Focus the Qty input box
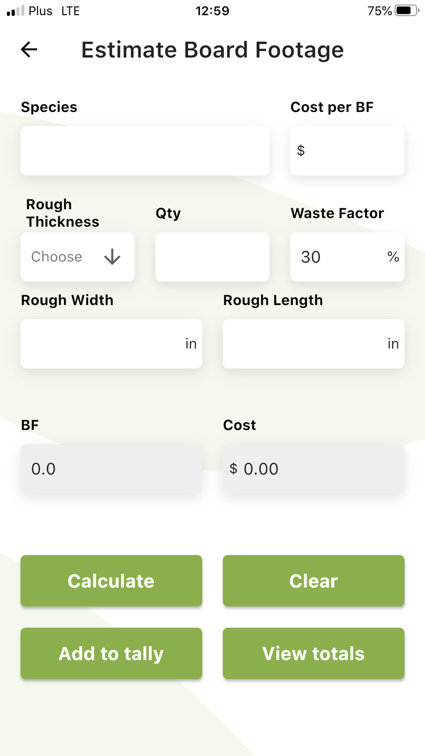Viewport: 425px width, 756px height. (212, 257)
